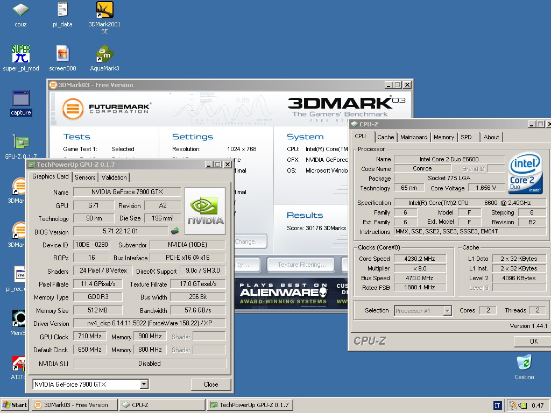The image size is (551, 413).
Task: Click the Rated FSB 1880.1 MHz value
Action: [420, 287]
